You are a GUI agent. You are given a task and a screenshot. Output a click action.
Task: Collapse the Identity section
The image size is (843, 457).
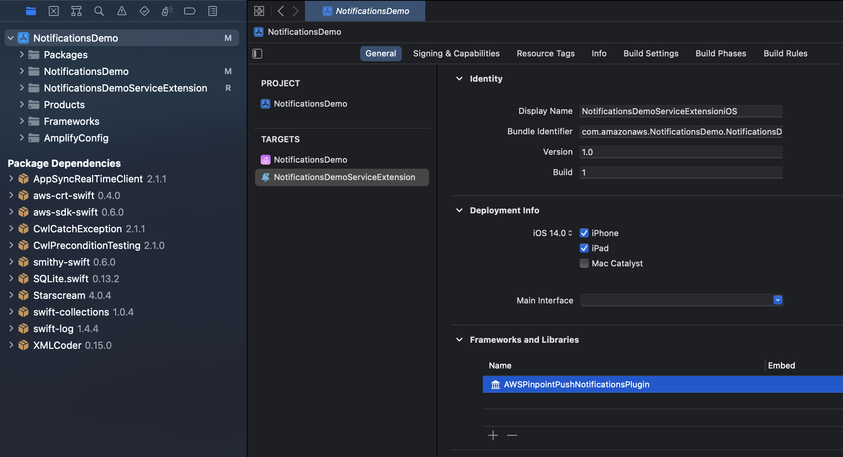pyautogui.click(x=459, y=79)
